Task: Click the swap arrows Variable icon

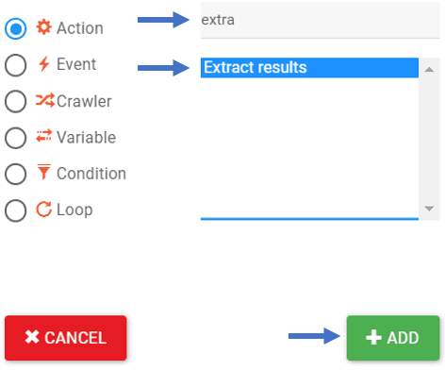Action: point(44,136)
